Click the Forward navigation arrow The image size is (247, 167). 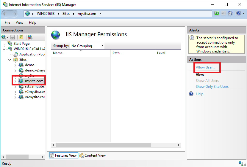click(x=15, y=14)
